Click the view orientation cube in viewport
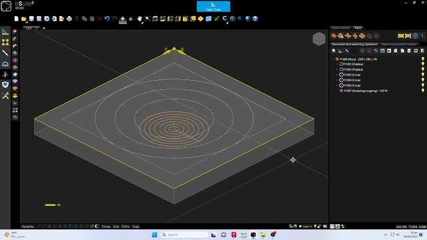Viewport: 427px width, 240px height. coord(319,39)
